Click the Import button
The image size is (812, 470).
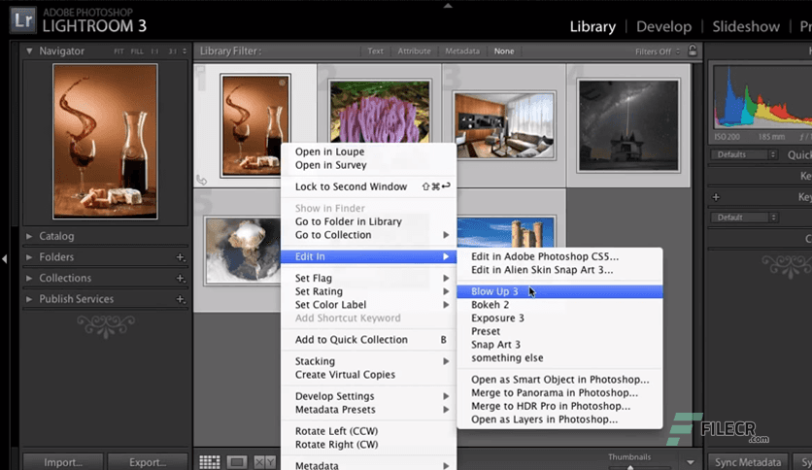point(63,461)
